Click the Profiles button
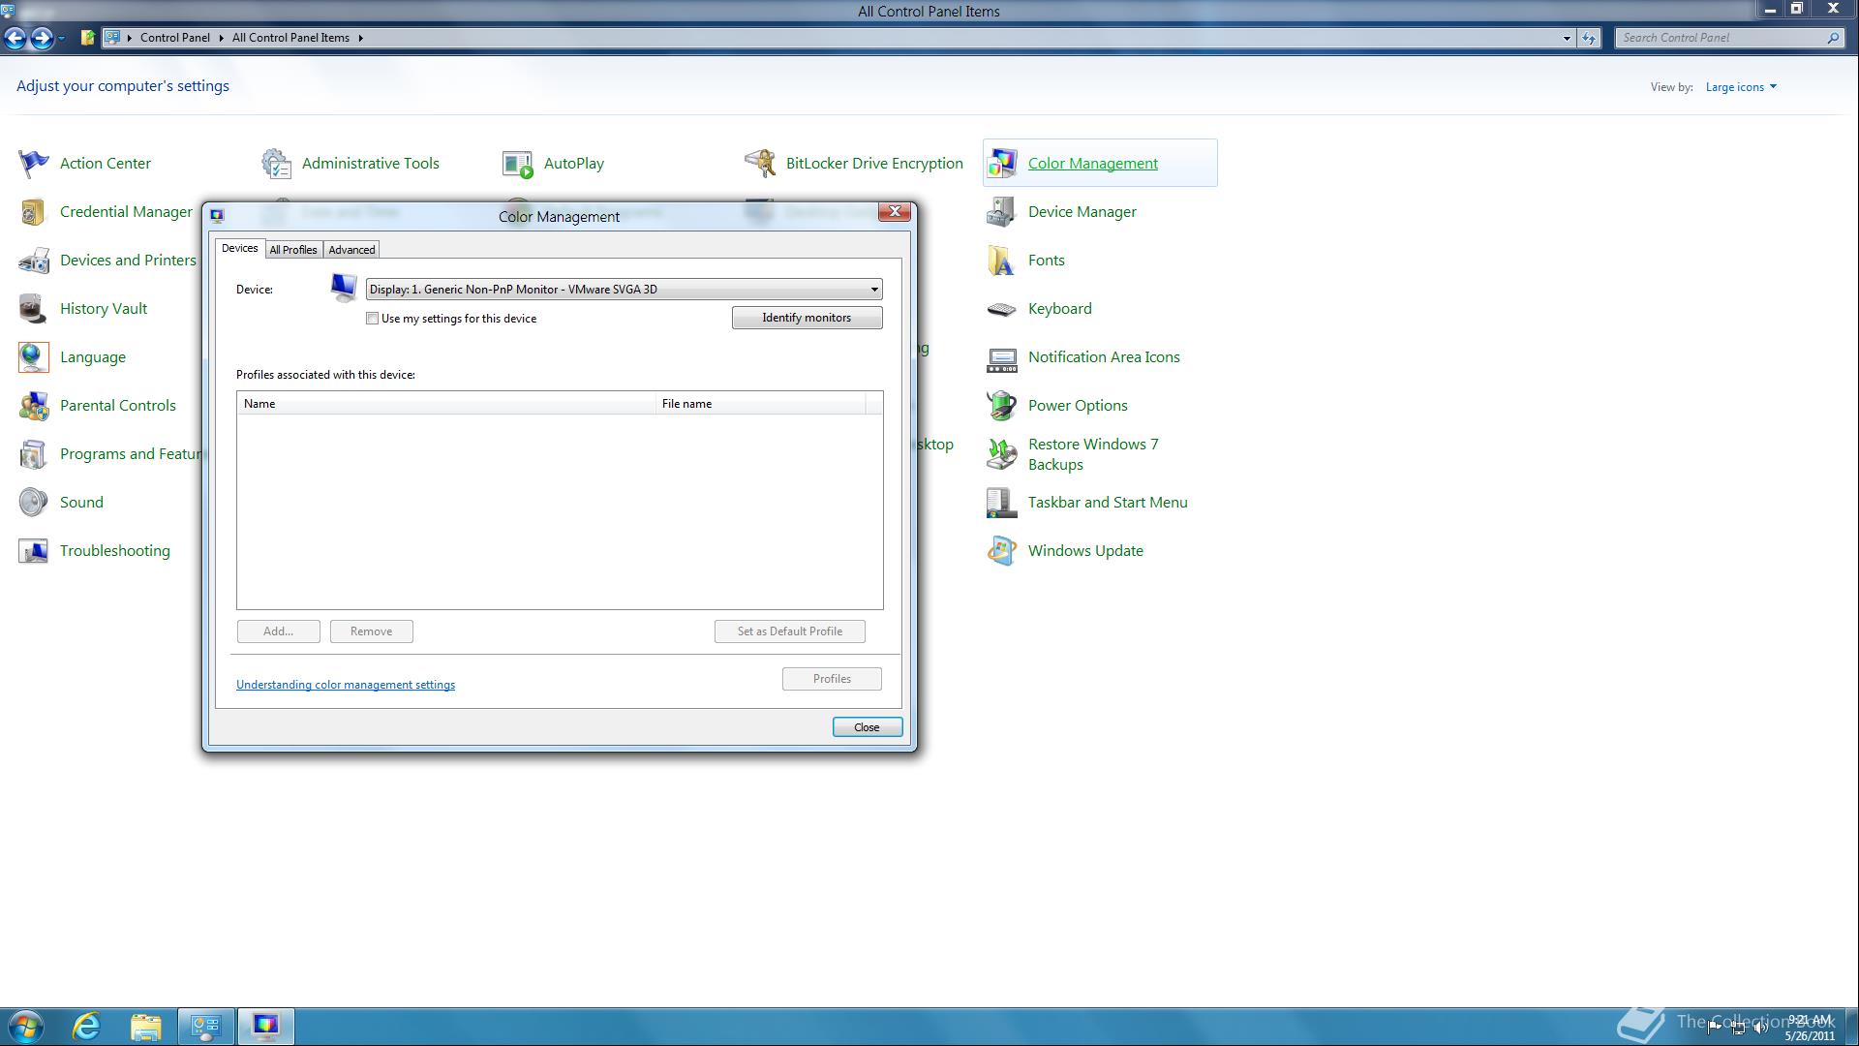 click(x=832, y=679)
